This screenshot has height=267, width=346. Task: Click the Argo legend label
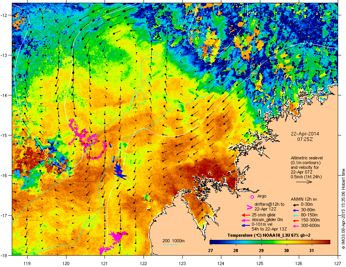pos(262,196)
